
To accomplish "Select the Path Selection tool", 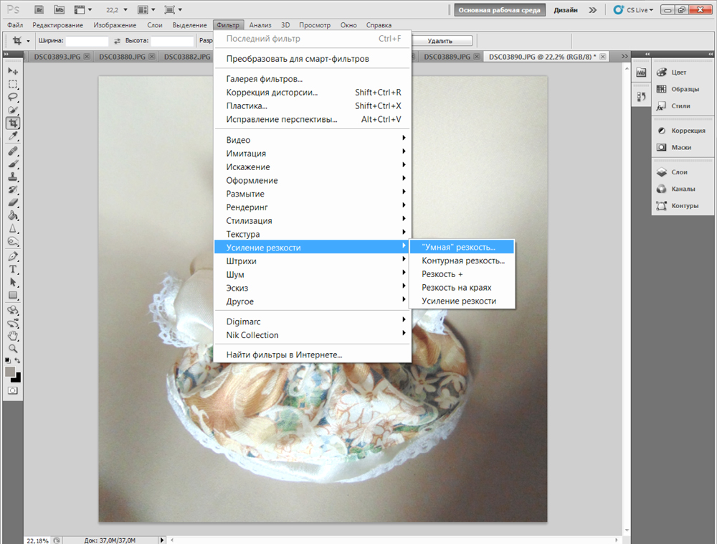I will coord(13,282).
